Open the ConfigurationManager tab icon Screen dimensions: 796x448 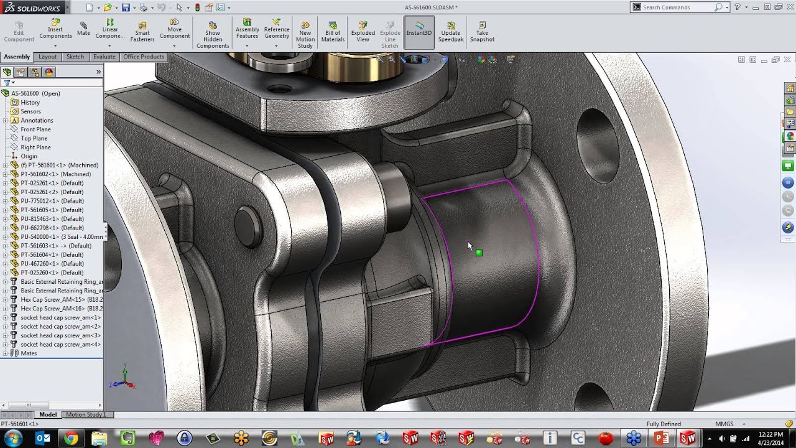(35, 72)
